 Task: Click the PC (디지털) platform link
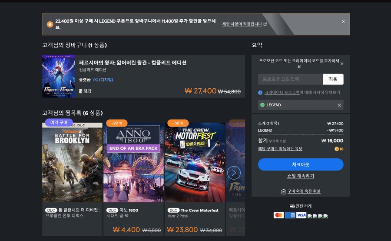coord(103,80)
